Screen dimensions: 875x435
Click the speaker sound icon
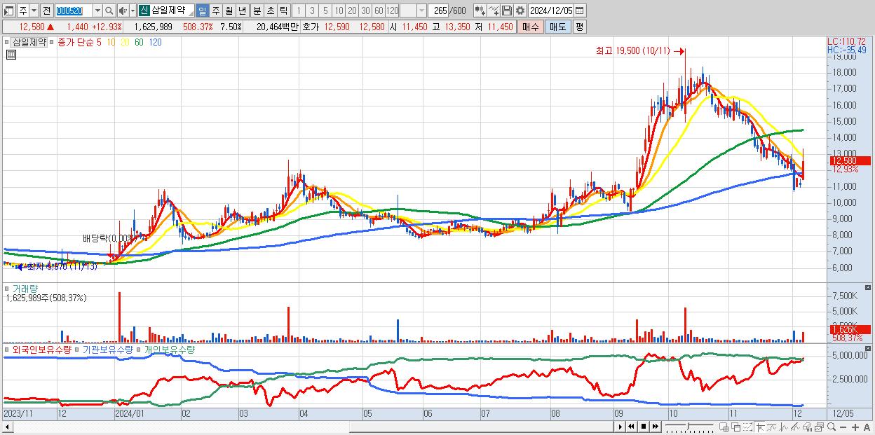(x=123, y=11)
